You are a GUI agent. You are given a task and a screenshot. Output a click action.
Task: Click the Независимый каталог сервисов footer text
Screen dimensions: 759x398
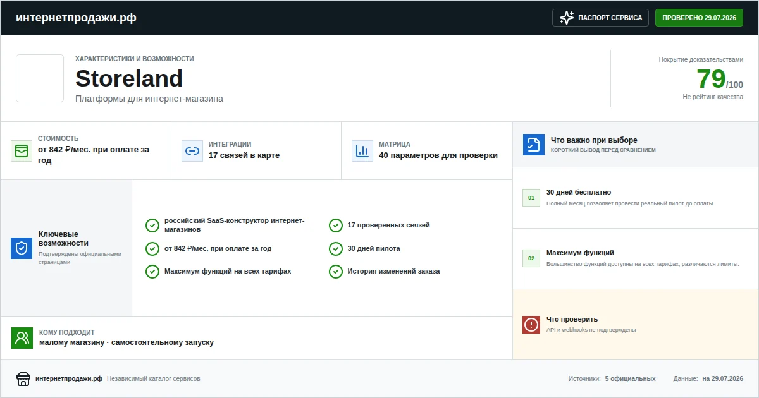[154, 379]
